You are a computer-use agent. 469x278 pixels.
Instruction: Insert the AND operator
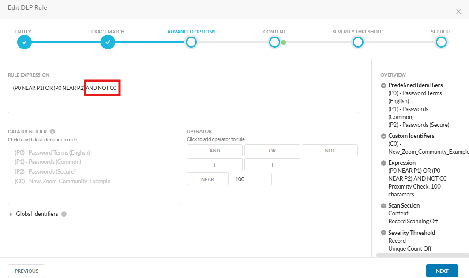214,151
